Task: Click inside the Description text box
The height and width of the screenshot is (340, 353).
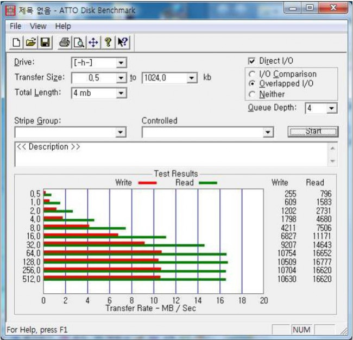Action: pyautogui.click(x=171, y=154)
